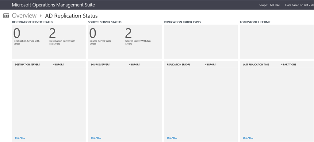Viewport: 314px width, 142px height.
Task: See all destination servers
Action: coord(20,138)
